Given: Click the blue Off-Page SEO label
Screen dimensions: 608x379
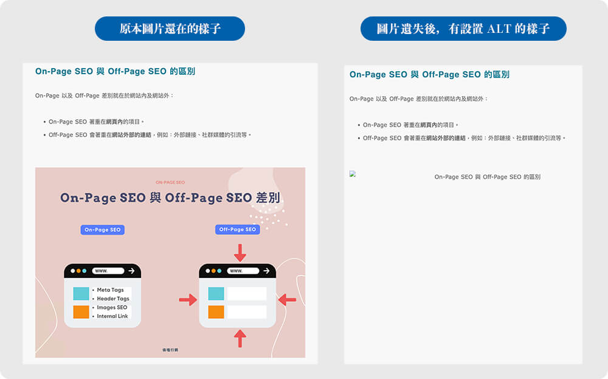Looking at the screenshot, I should 237,229.
